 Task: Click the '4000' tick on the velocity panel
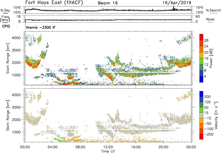(x=16, y=95)
